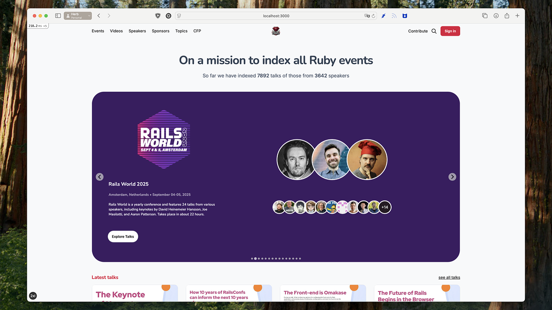This screenshot has height=310, width=552.
Task: Open site search with the magnifier icon
Action: pyautogui.click(x=434, y=31)
